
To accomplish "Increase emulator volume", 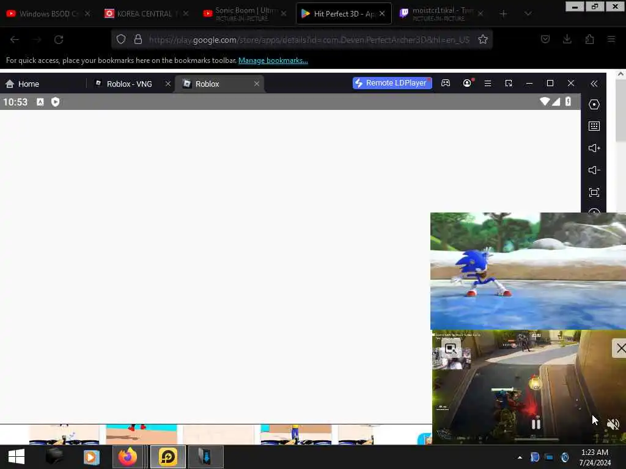I will point(594,148).
